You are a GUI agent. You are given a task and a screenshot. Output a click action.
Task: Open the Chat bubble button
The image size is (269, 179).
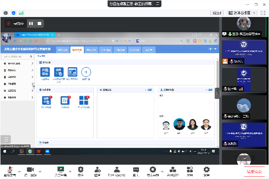coord(136,171)
